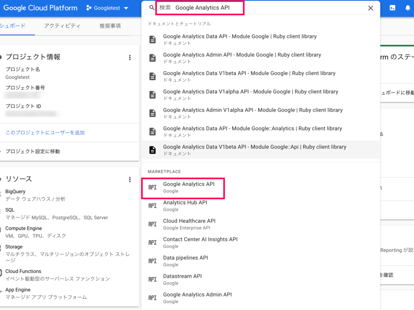
Task: Open Storage resource
Action: pyautogui.click(x=14, y=247)
